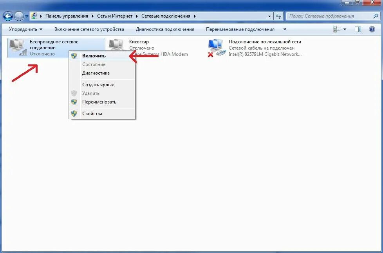Open the view options dropdown arrow
This screenshot has height=253, width=383.
[x=345, y=29]
